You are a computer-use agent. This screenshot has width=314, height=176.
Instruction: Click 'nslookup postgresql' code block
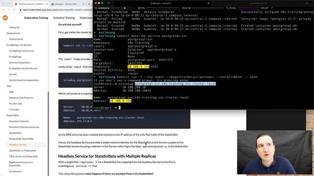tap(76, 80)
